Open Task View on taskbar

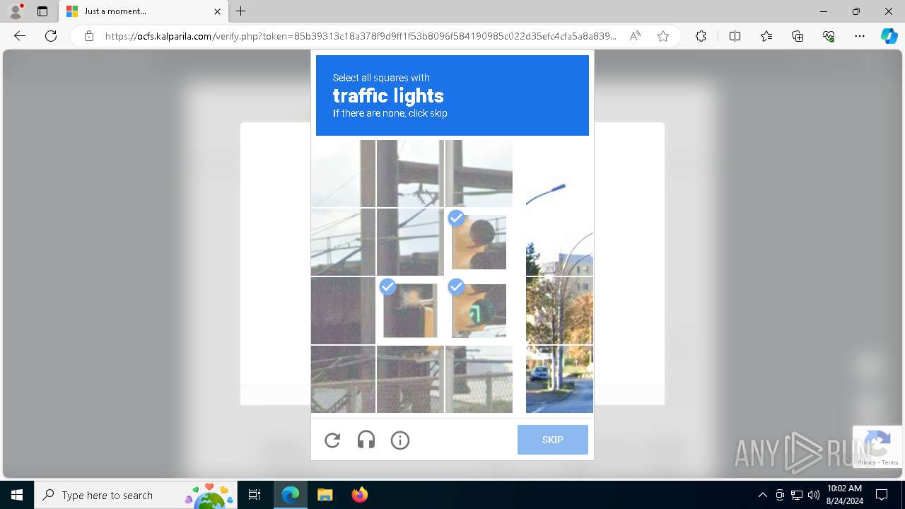point(255,495)
